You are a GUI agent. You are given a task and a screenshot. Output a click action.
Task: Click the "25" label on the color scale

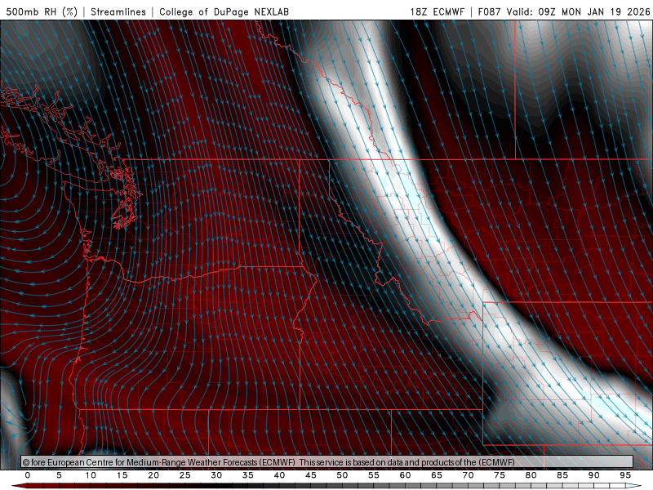185,475
